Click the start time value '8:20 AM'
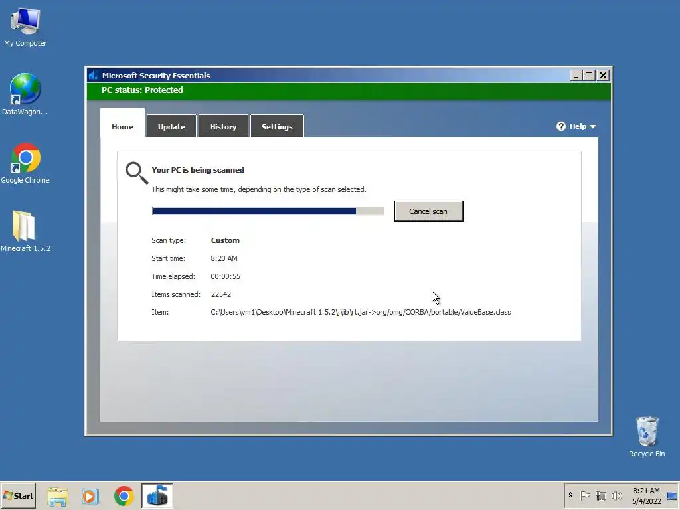680x510 pixels. click(224, 258)
